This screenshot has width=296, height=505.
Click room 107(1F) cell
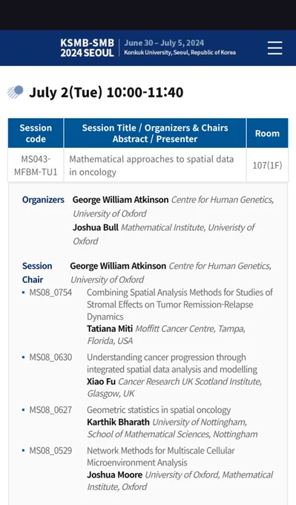coord(267,165)
